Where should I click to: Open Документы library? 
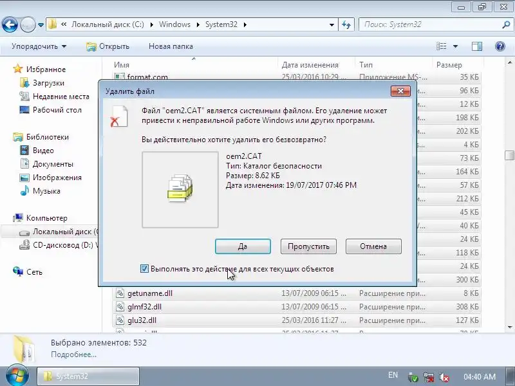(53, 164)
